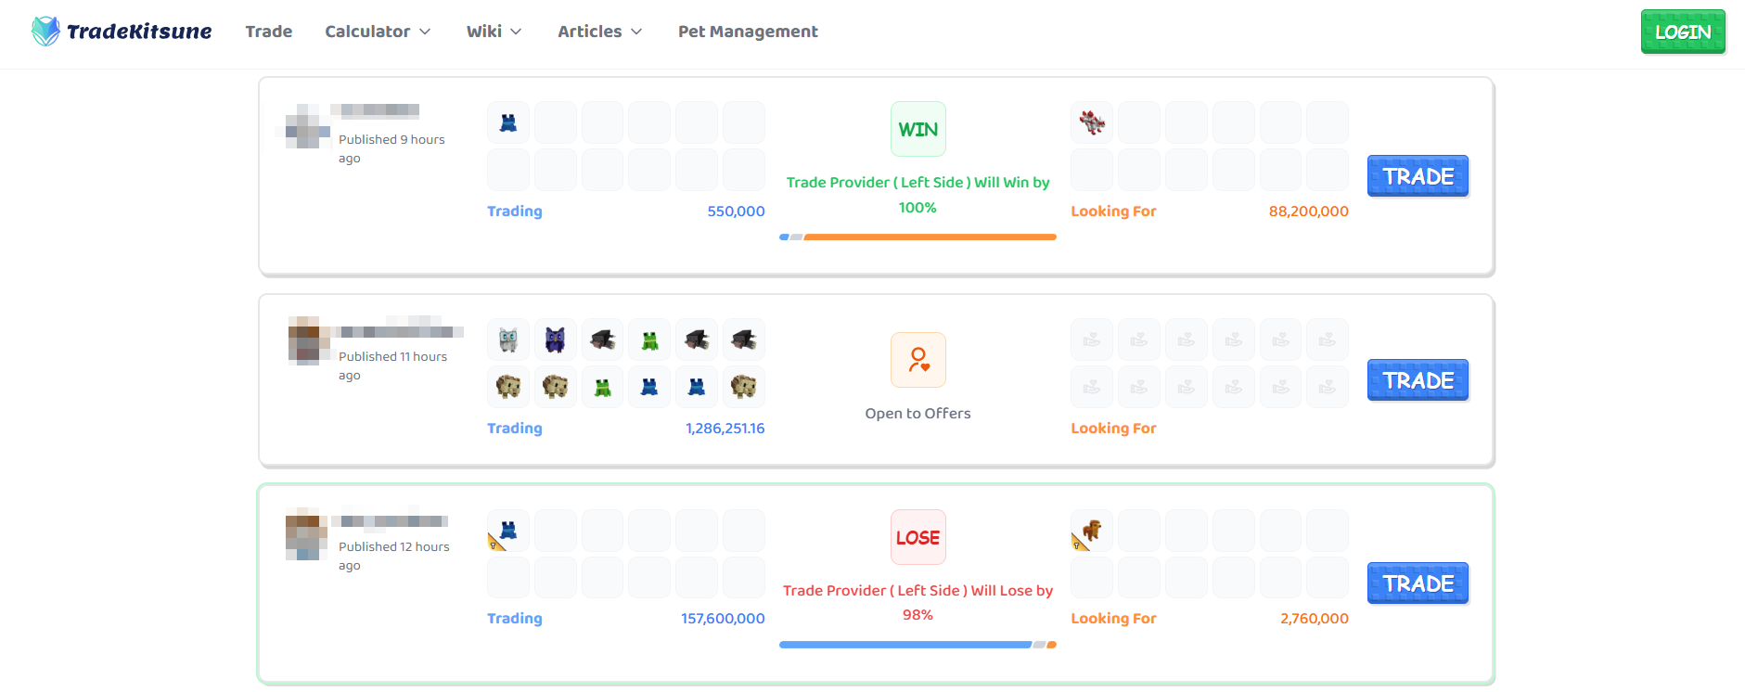1745x692 pixels.
Task: Select the blue pet in first trade
Action: pyautogui.click(x=508, y=122)
